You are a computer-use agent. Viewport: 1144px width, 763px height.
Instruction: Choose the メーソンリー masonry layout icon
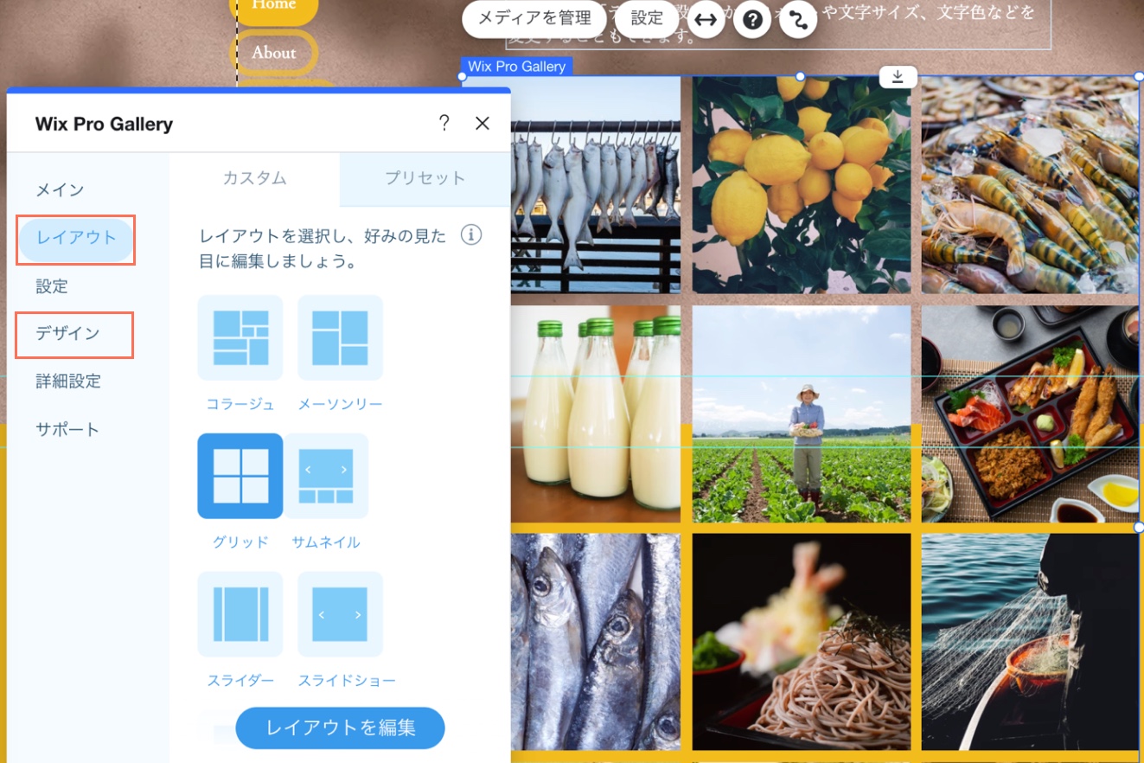coord(340,337)
